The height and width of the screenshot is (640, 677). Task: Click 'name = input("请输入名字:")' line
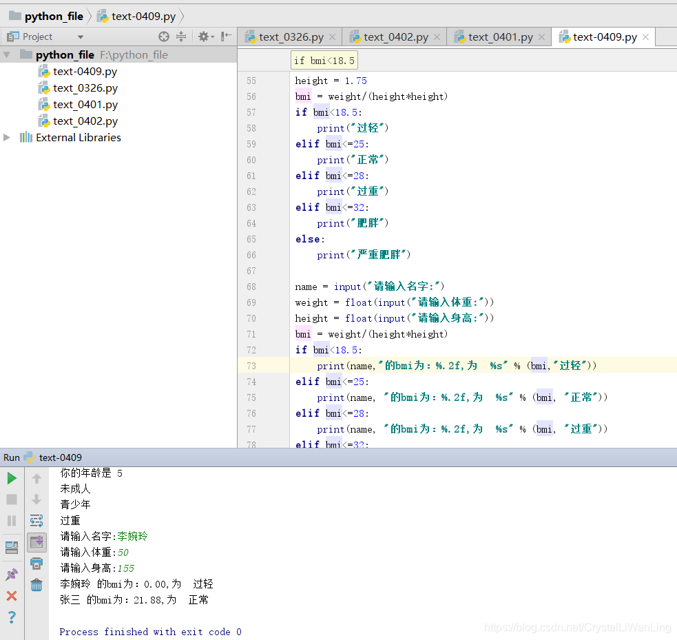(370, 287)
